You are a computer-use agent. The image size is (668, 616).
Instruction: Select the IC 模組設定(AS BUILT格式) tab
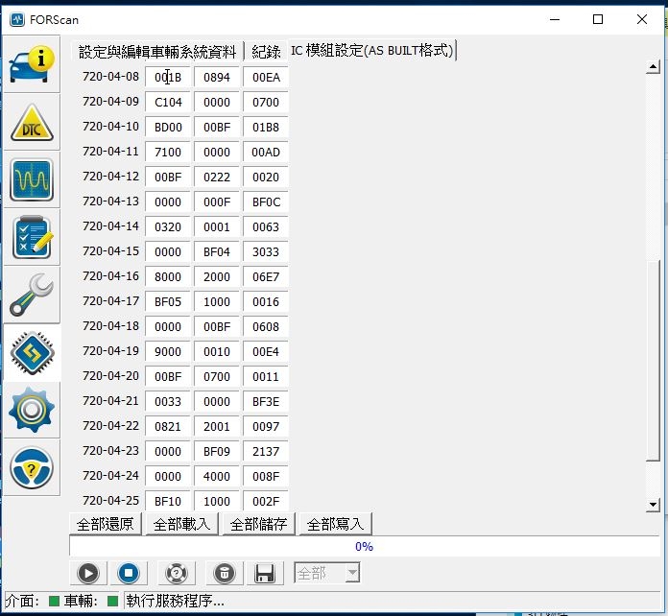[x=372, y=51]
